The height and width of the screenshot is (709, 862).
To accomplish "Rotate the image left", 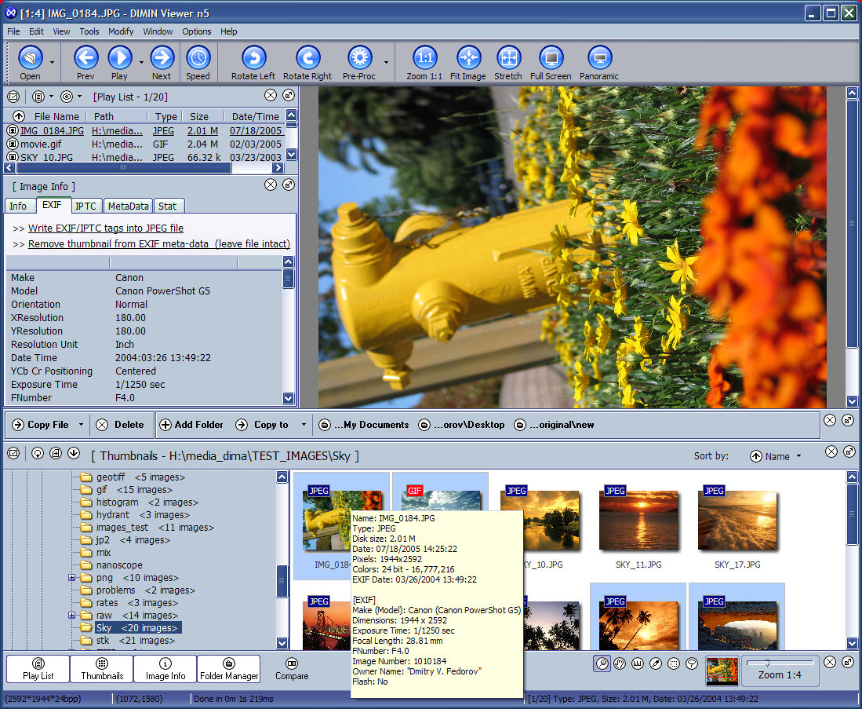I will click(x=253, y=57).
